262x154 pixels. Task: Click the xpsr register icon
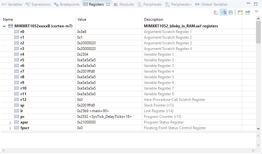point(17,122)
